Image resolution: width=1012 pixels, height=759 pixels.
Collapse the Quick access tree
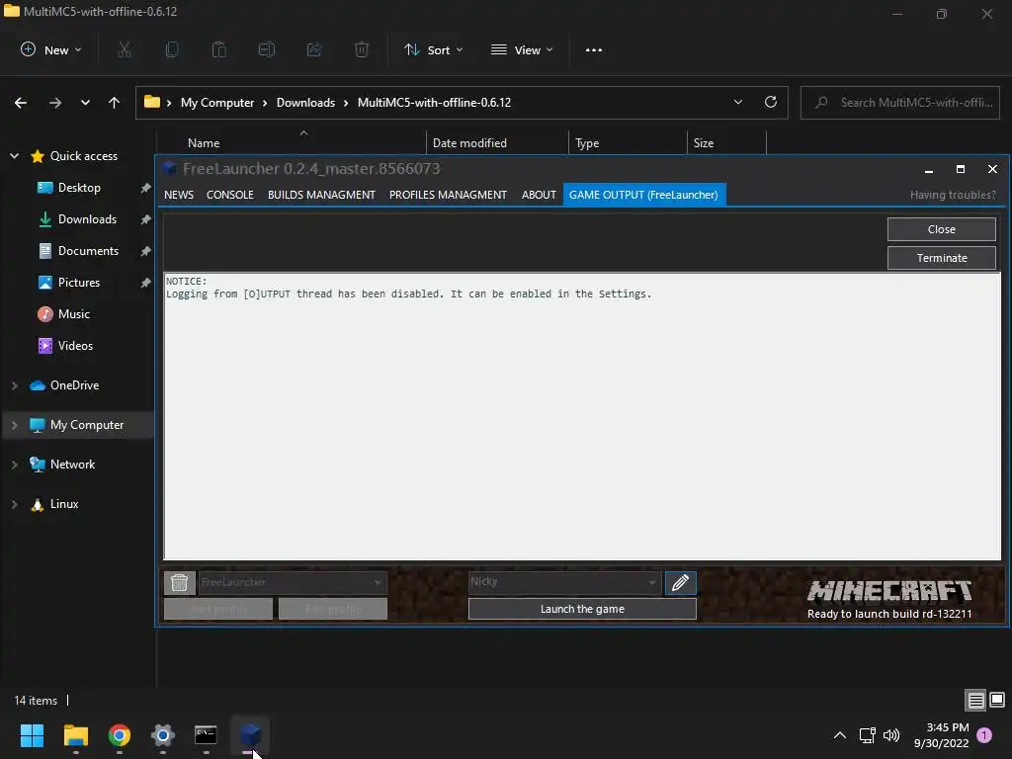[x=14, y=156]
